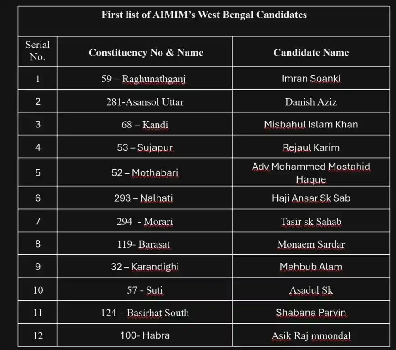Click the Constituency No & Name header

pyautogui.click(x=146, y=53)
